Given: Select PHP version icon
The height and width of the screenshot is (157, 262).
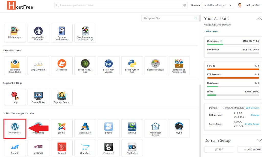Looking at the screenshot, I should point(108,65).
